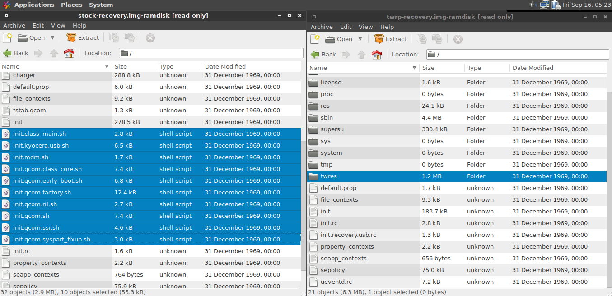Sort by Name column in stock-recovery window
This screenshot has height=296, width=612.
point(56,67)
